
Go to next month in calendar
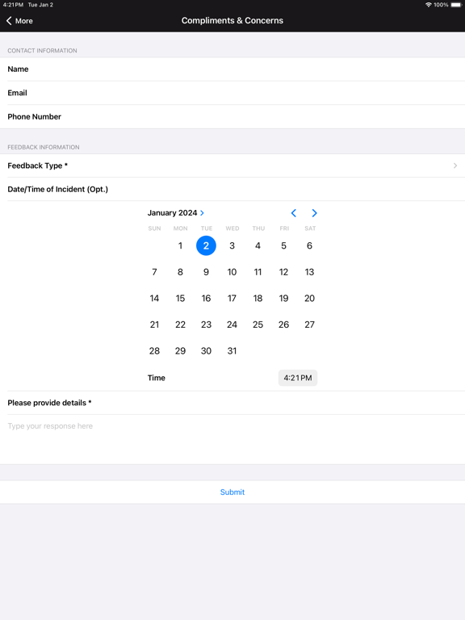click(x=314, y=213)
